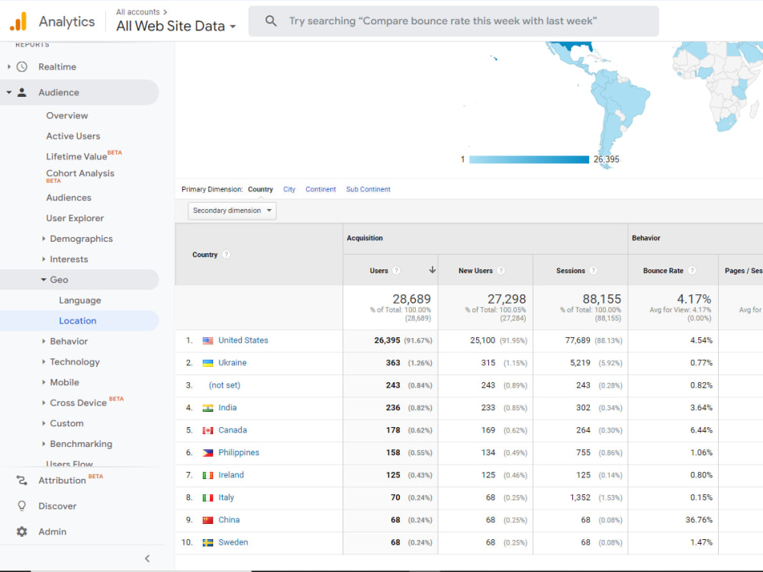Click the Audience person icon
Image resolution: width=763 pixels, height=572 pixels.
coord(22,92)
